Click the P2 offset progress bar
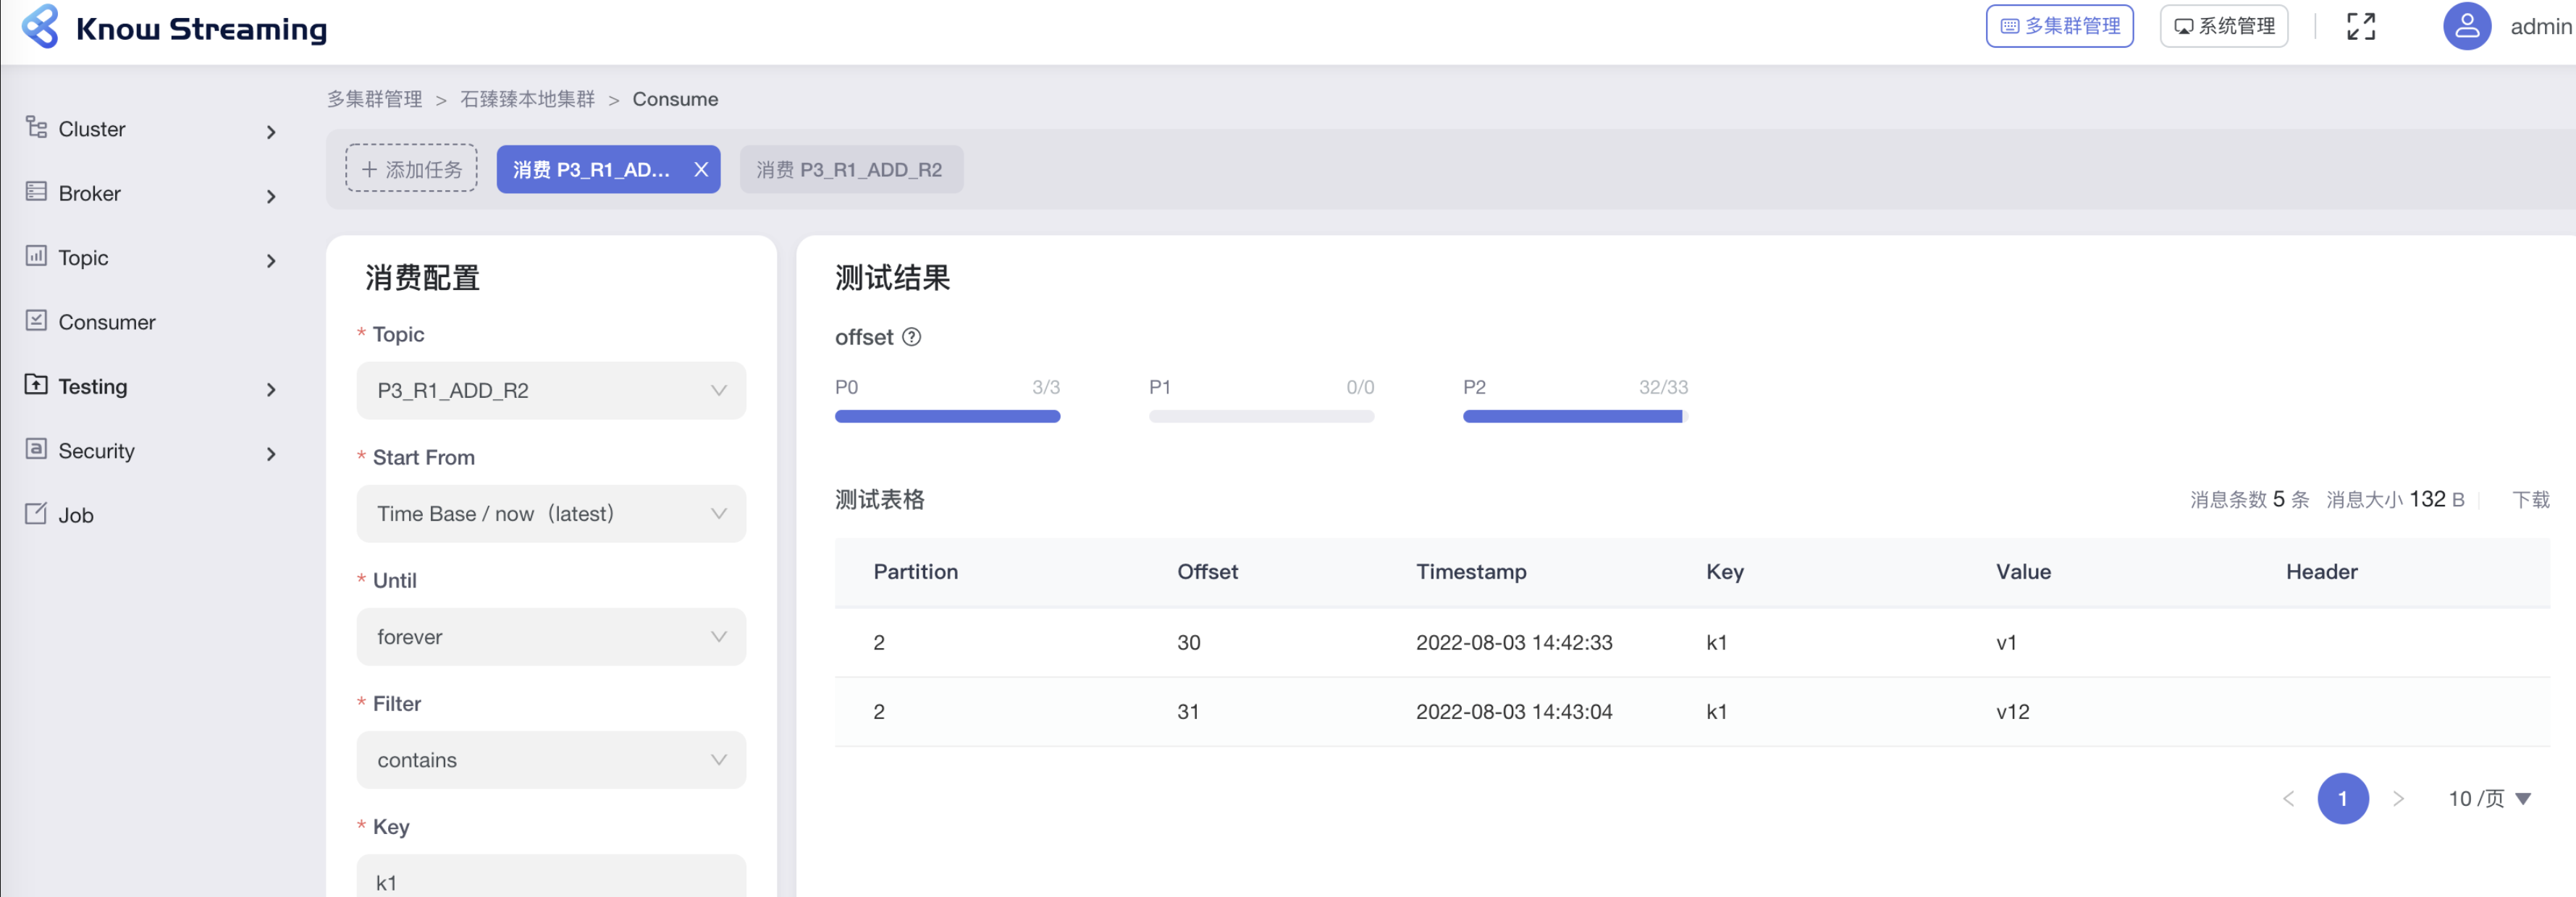 (x=1574, y=417)
